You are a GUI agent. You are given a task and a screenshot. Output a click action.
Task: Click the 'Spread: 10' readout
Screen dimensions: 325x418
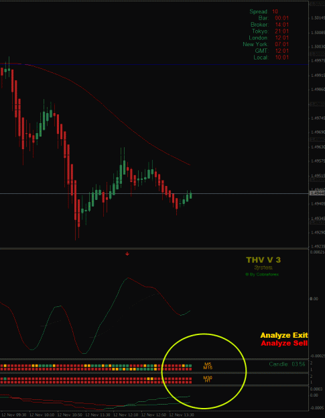coord(263,11)
